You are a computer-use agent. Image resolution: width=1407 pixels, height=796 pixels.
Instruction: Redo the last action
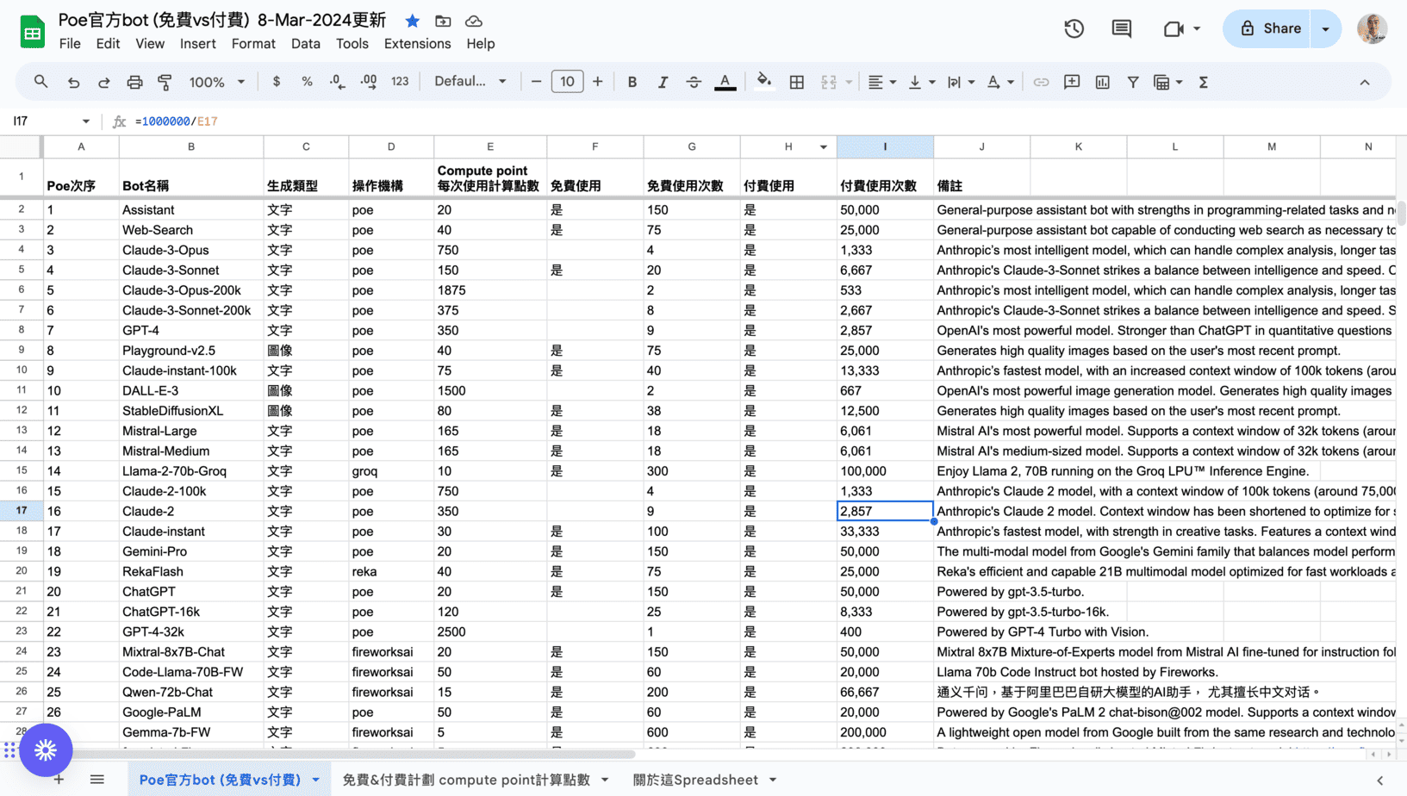click(x=103, y=82)
